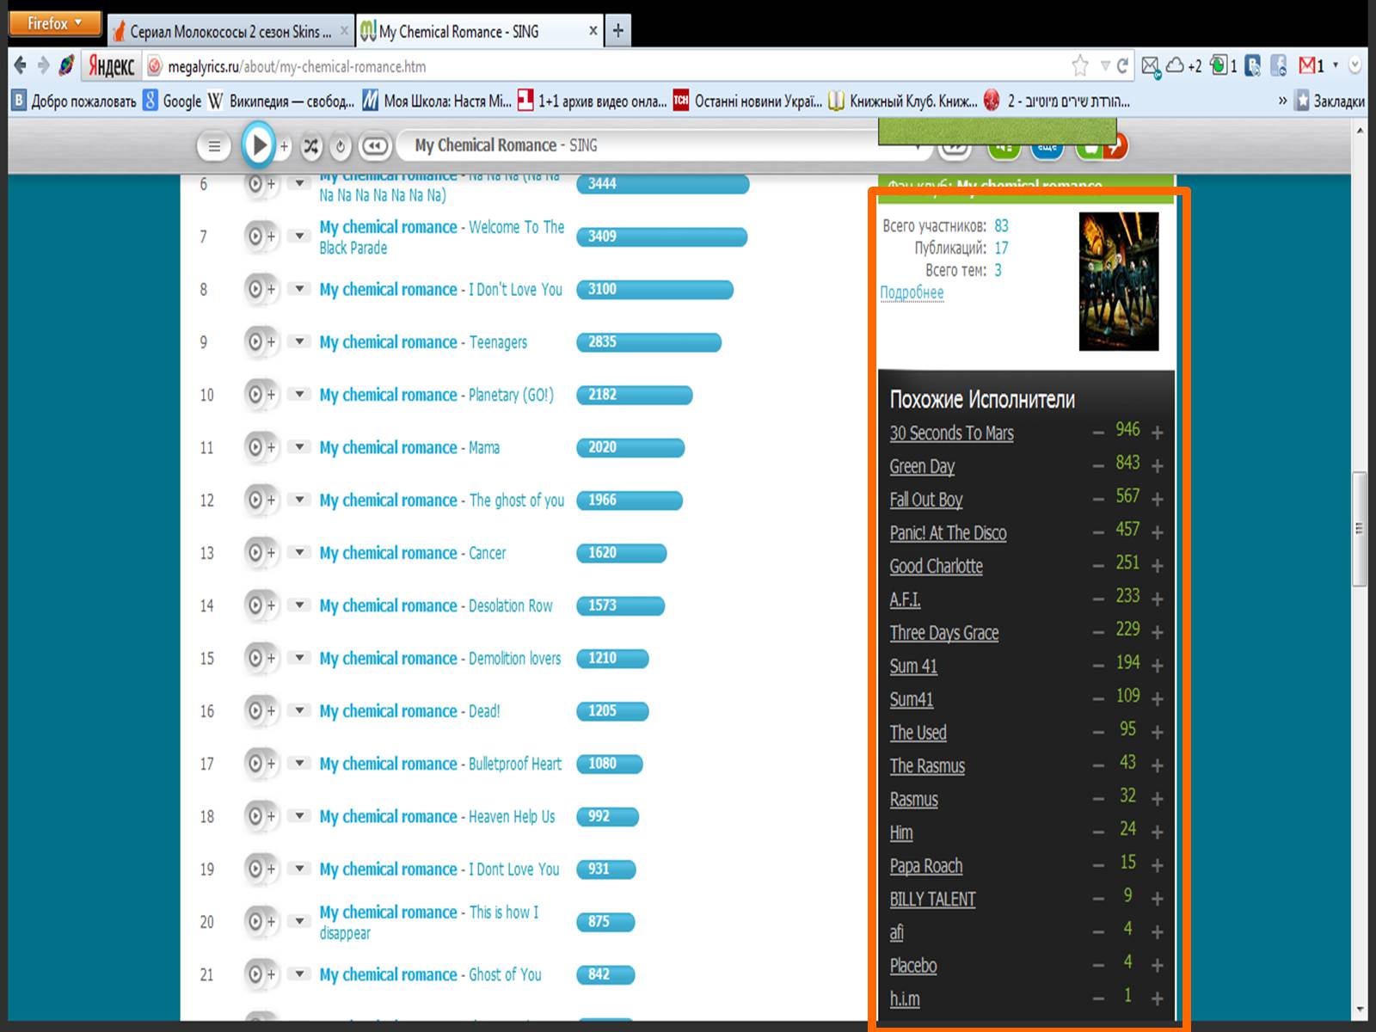This screenshot has height=1032, width=1376.
Task: Play the current track SING
Action: coord(257,145)
